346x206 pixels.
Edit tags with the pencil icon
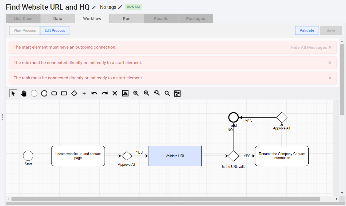point(120,7)
